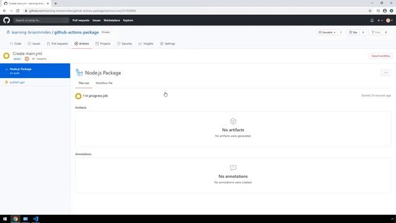
Task: Click the No annotations speech bubble icon
Action: point(233,168)
